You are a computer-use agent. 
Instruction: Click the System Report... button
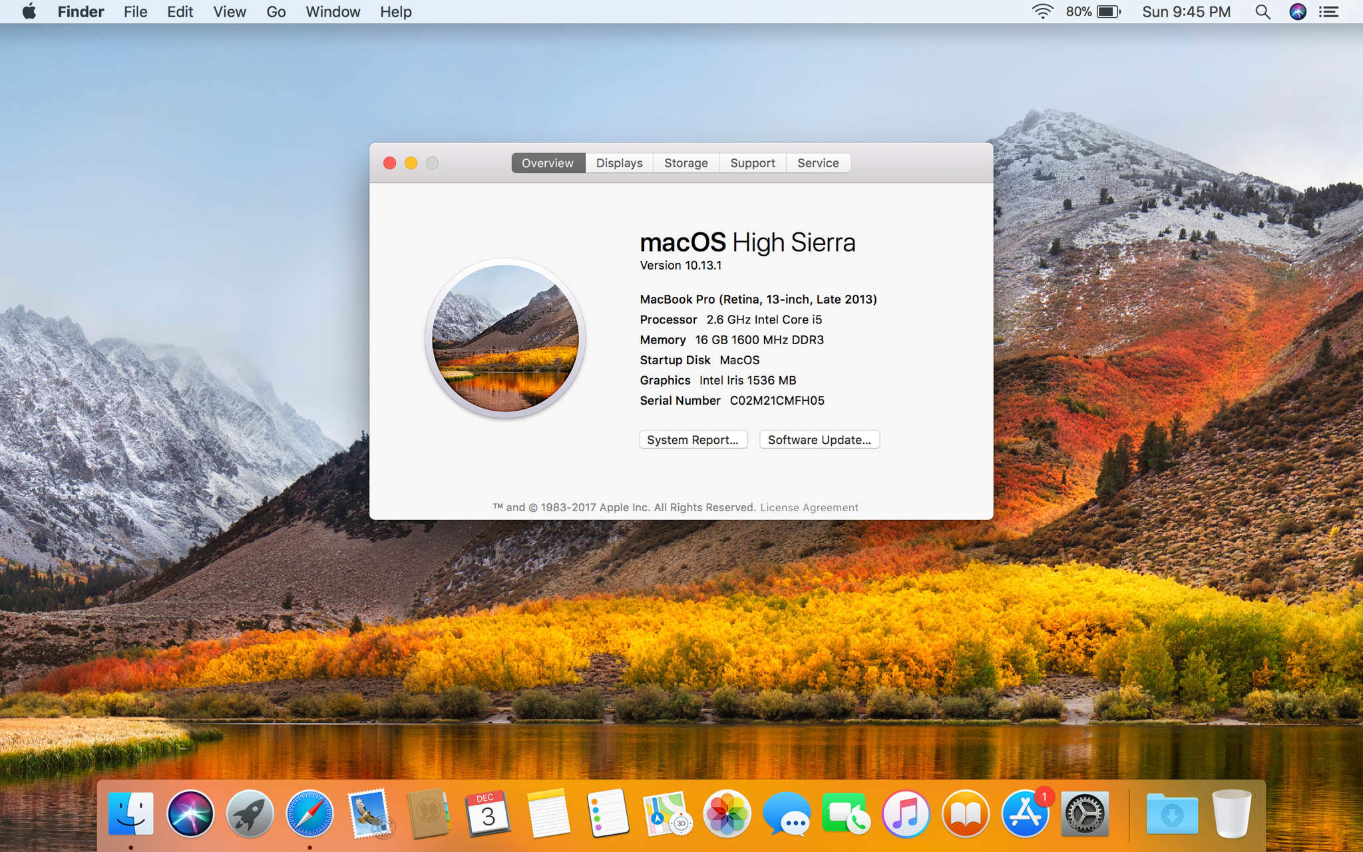693,439
